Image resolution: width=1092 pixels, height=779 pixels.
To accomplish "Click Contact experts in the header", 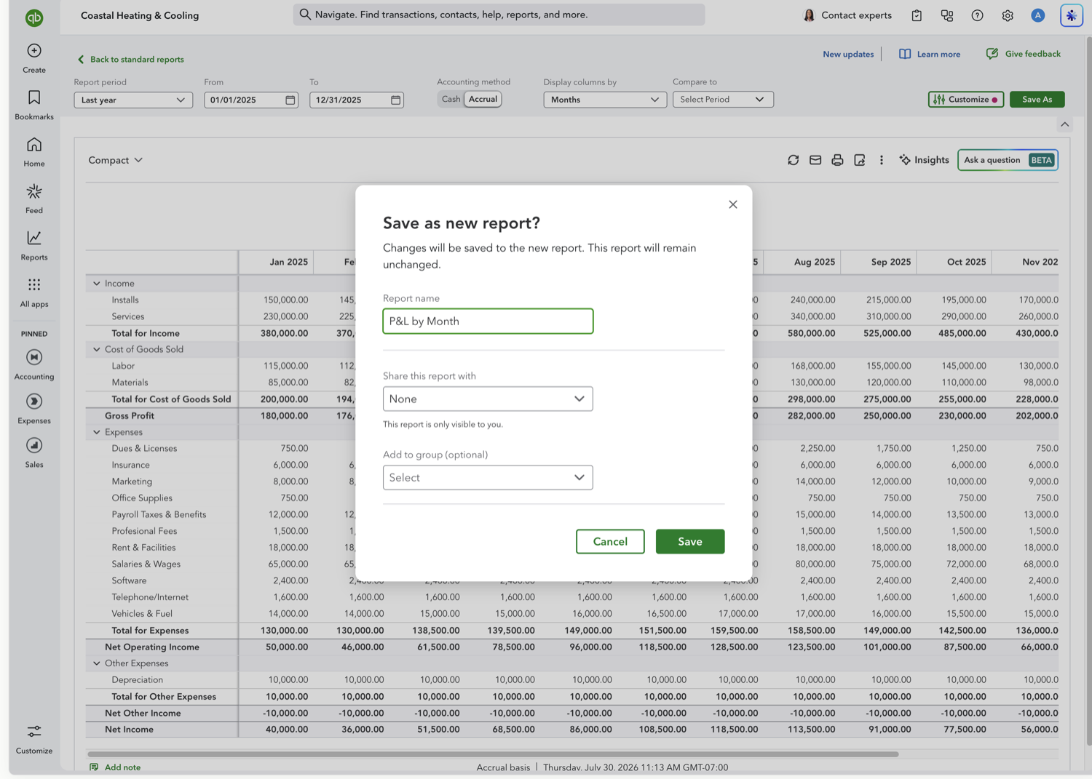I will coord(847,15).
